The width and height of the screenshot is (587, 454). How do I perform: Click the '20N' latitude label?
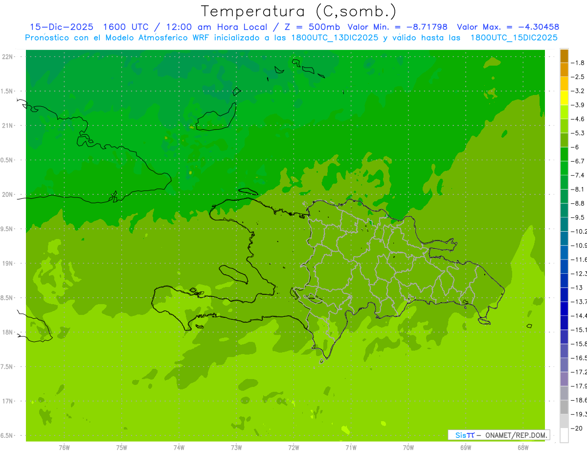[7, 194]
